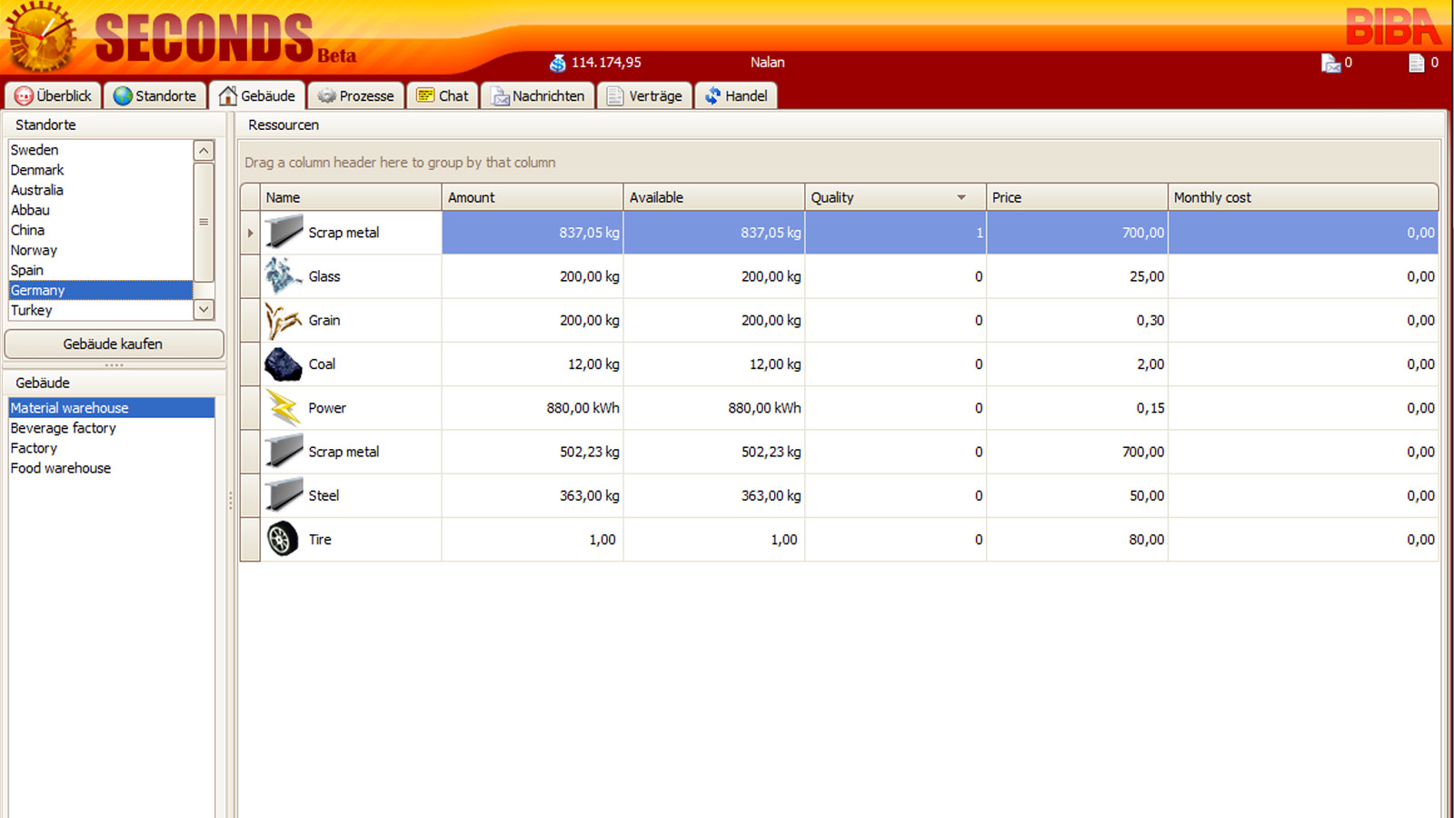Click the Grain resource icon

(x=283, y=321)
